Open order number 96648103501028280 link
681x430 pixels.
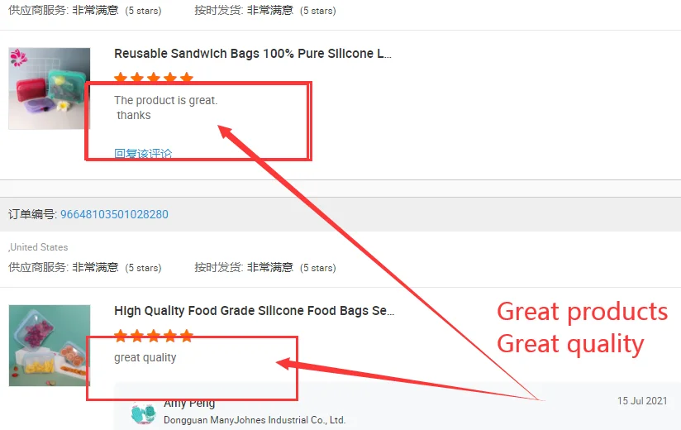pyautogui.click(x=114, y=214)
